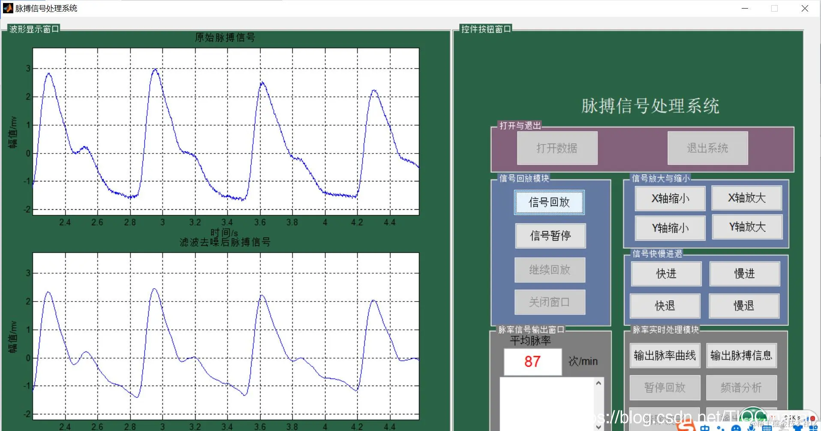Click the 原始脉搏信号 waveform plot
The height and width of the screenshot is (431, 821).
tap(226, 131)
